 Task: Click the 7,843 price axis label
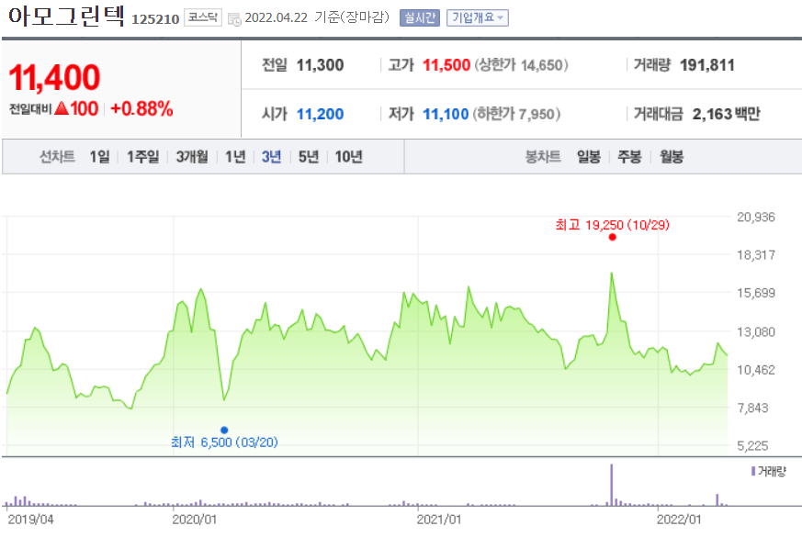coord(752,408)
